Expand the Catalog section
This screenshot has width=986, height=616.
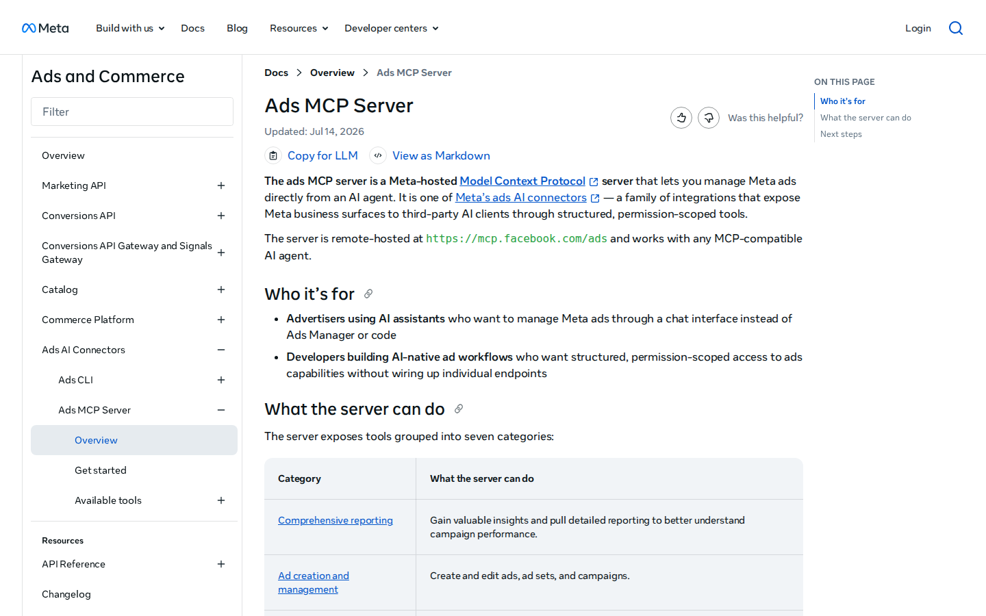tap(221, 290)
